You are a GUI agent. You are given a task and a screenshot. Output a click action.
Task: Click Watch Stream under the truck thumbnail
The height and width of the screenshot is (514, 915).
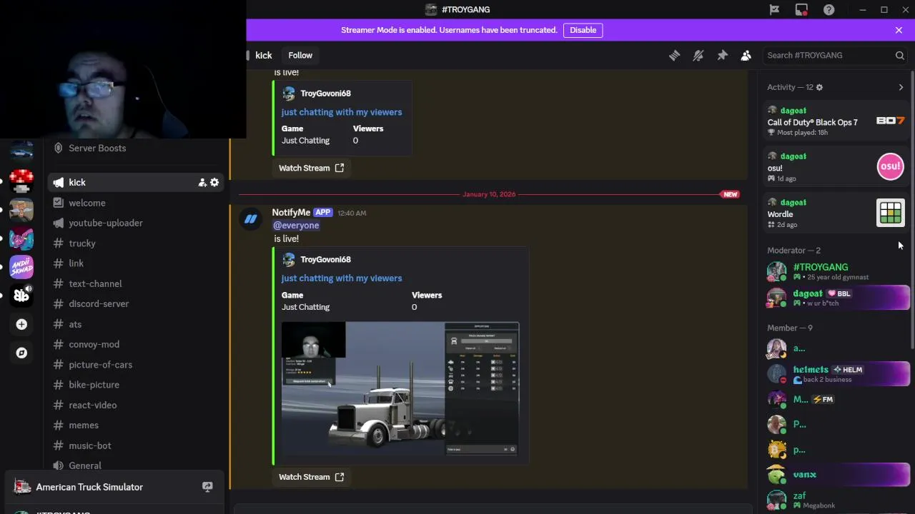(311, 477)
